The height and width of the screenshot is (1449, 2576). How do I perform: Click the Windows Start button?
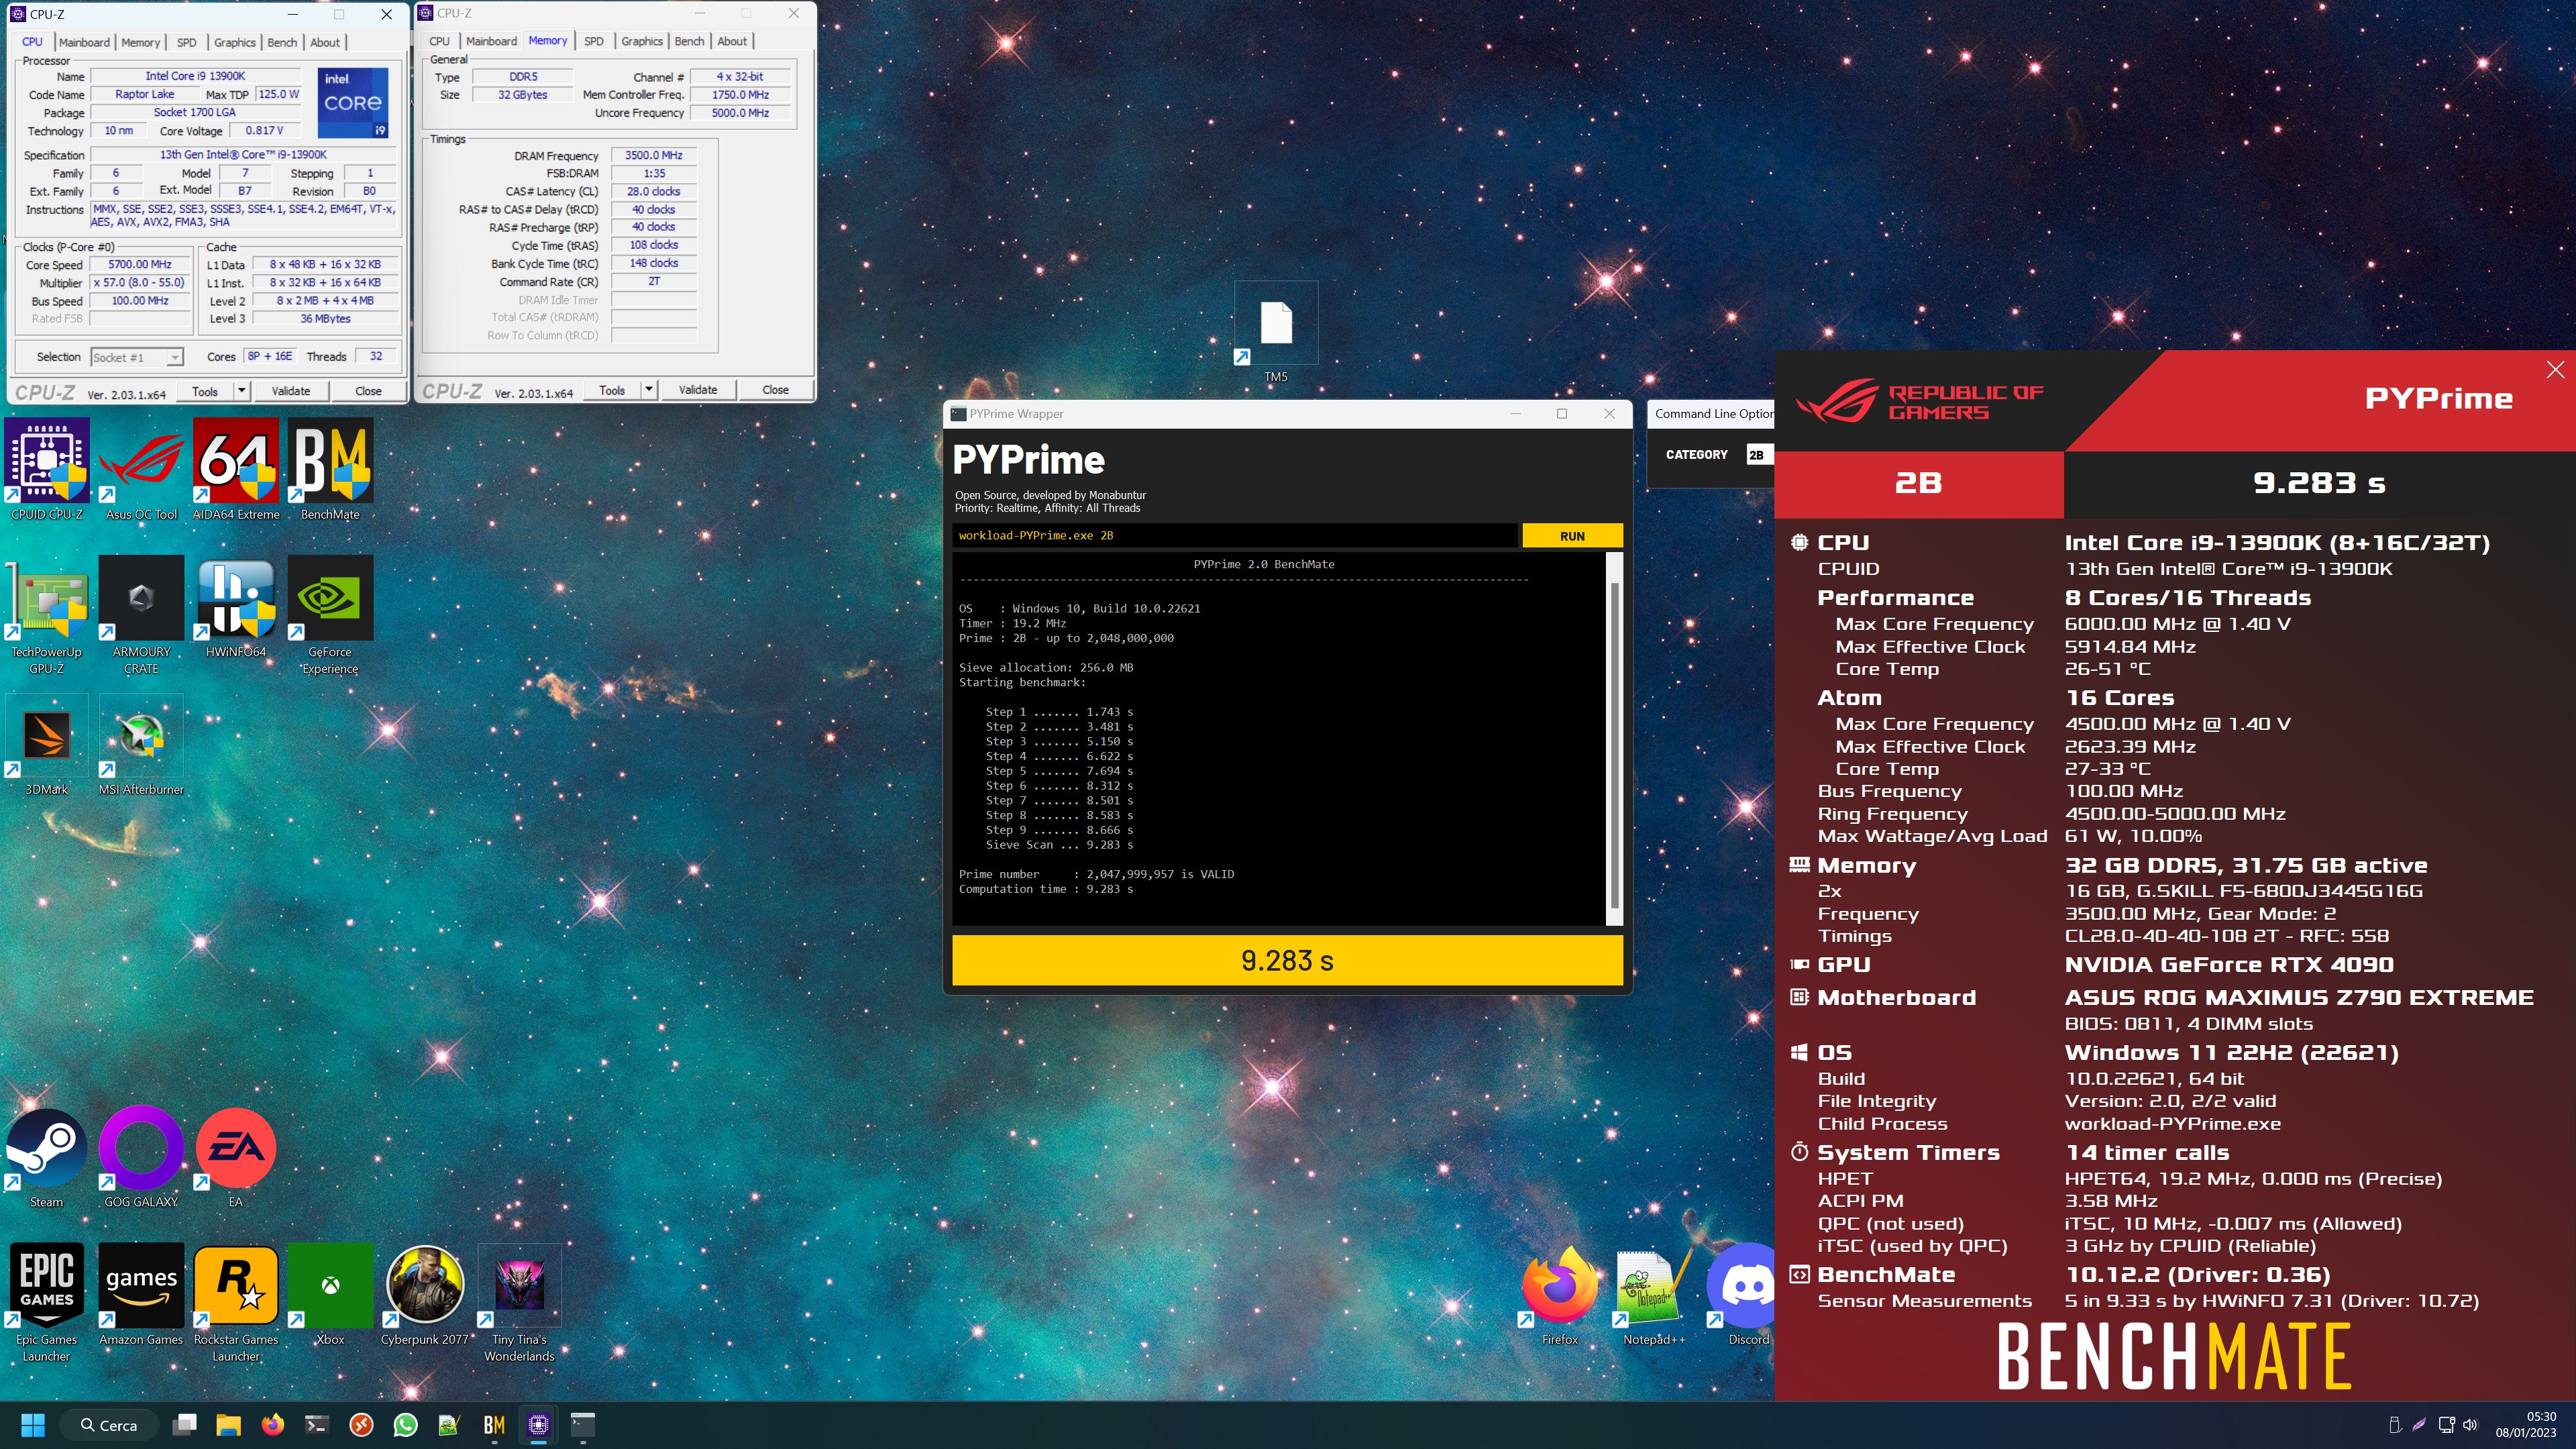click(x=33, y=1424)
